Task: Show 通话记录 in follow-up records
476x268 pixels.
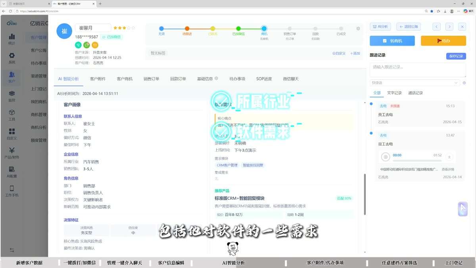Action: tap(415, 93)
